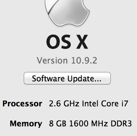Click the Version 10.9.2 text

click(x=67, y=60)
